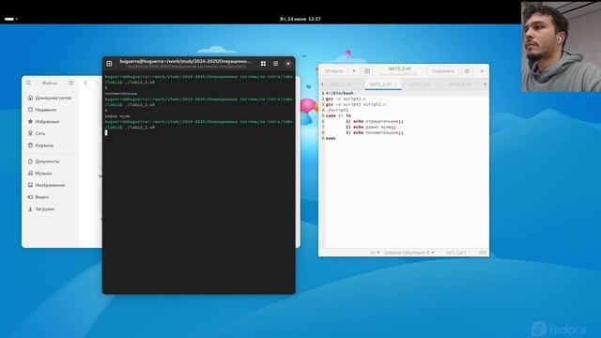Open the terminal tab overview grid icon

[263, 64]
